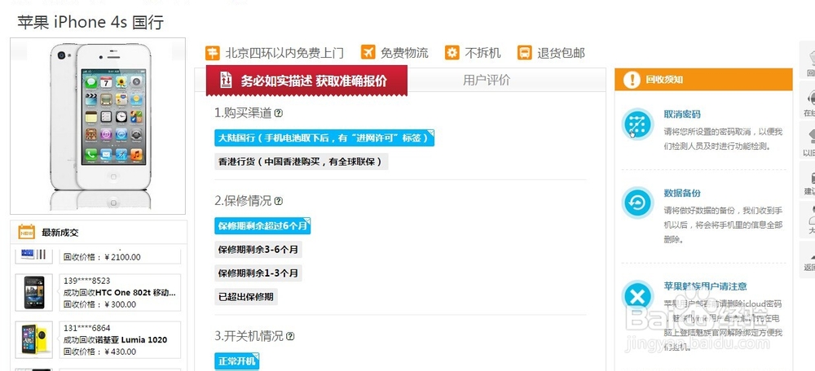Switch to the 用户评价 tab
The width and height of the screenshot is (815, 371).
[487, 81]
